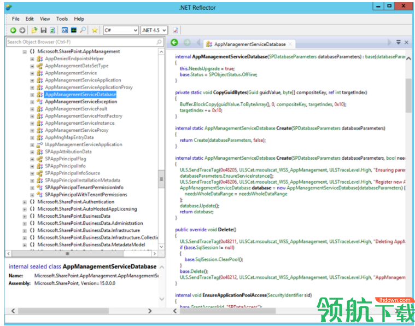
Task: Click the document checkmark toolbar icon
Action: [175, 31]
